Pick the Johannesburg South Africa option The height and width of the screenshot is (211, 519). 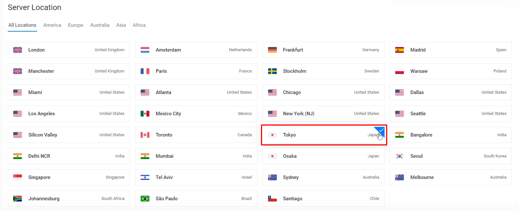click(68, 199)
